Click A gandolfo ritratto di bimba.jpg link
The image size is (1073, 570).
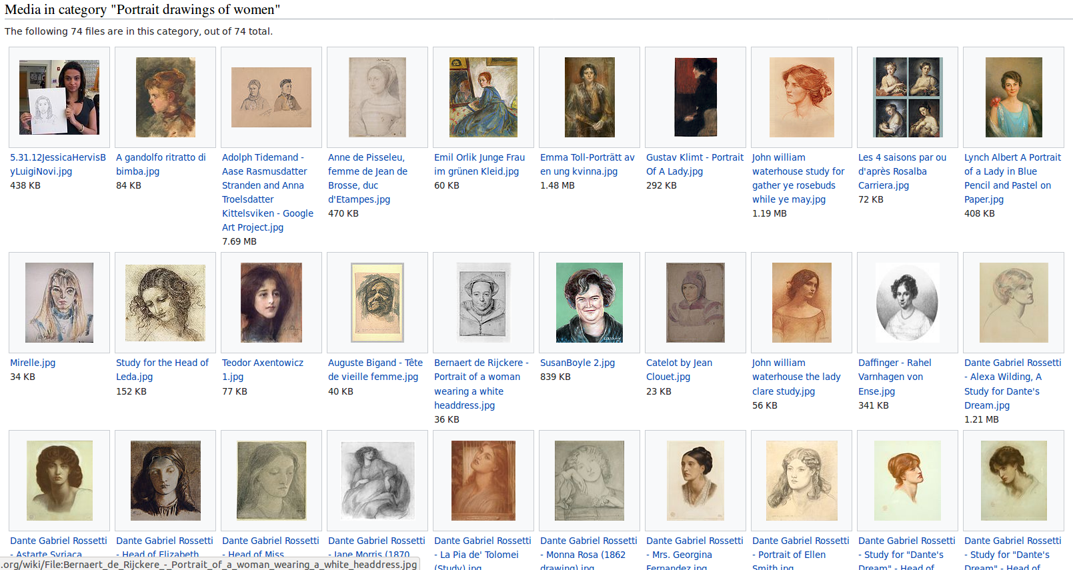[161, 165]
